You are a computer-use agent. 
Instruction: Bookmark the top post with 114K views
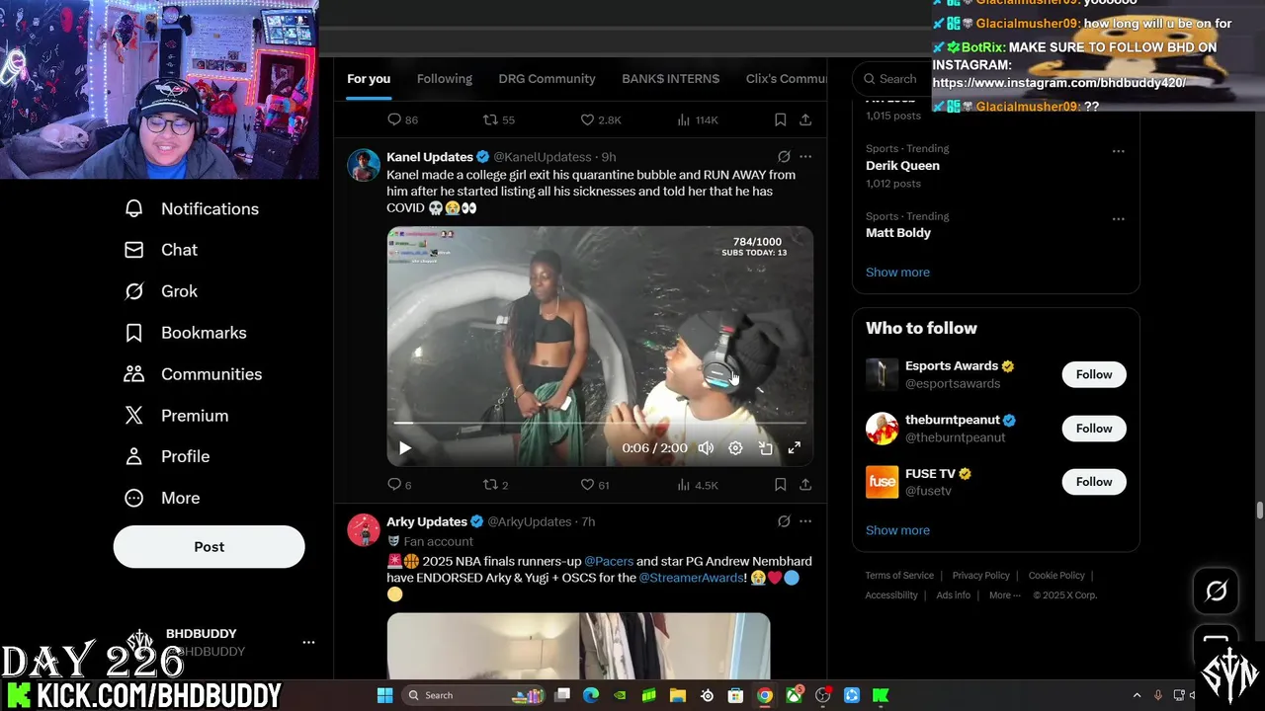click(780, 119)
